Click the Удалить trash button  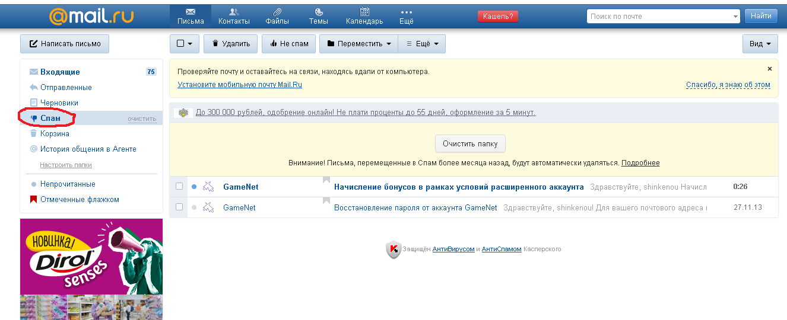[x=231, y=44]
